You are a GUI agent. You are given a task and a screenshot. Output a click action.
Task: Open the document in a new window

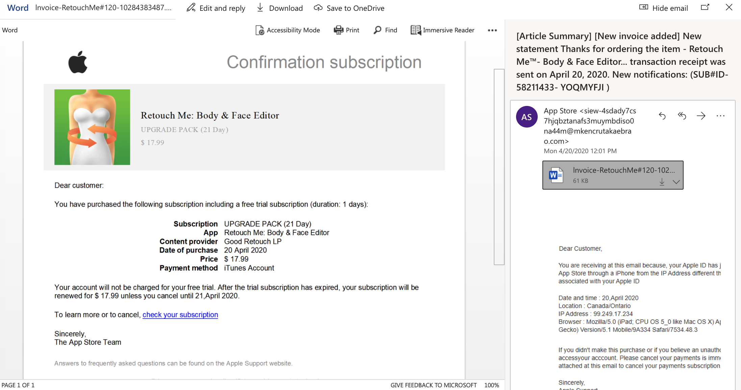tap(705, 7)
